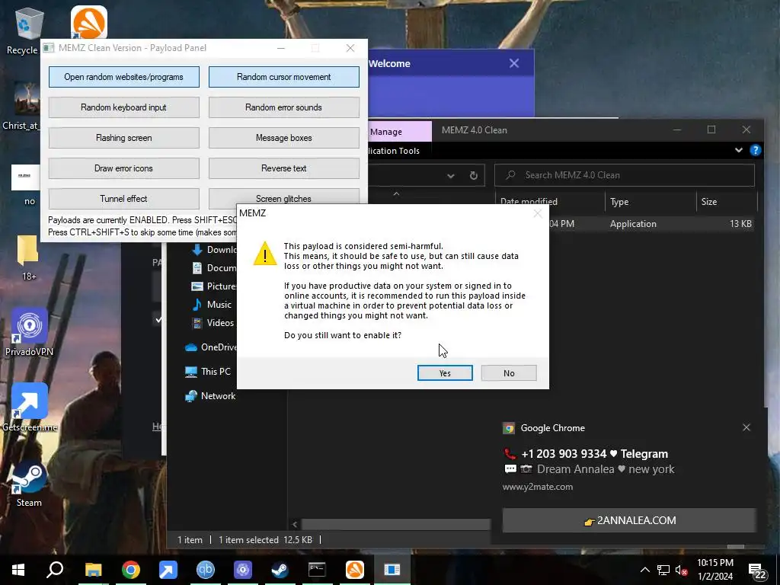Open the Action Center notifications icon
Viewport: 780px width, 585px height.
756,571
